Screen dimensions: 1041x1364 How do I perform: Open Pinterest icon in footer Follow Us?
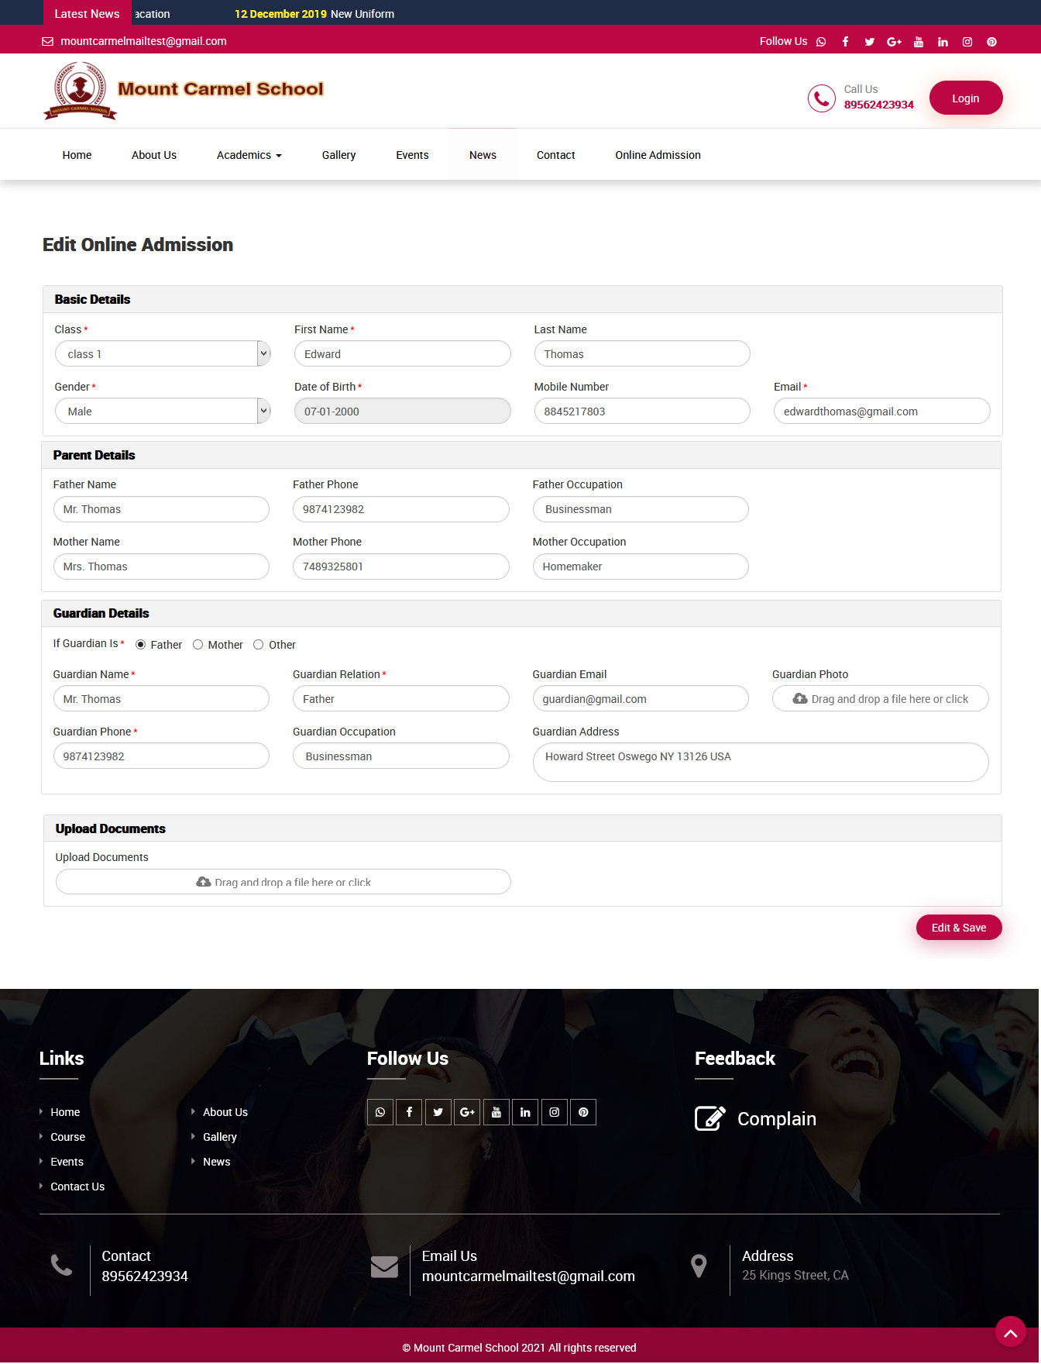[583, 1113]
